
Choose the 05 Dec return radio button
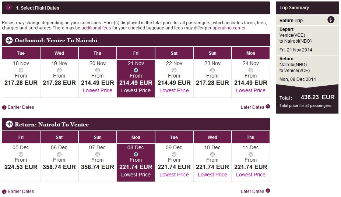click(21, 154)
